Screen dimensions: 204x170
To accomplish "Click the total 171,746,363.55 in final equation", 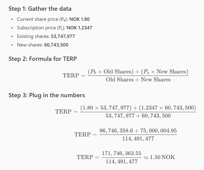I will point(121,153).
